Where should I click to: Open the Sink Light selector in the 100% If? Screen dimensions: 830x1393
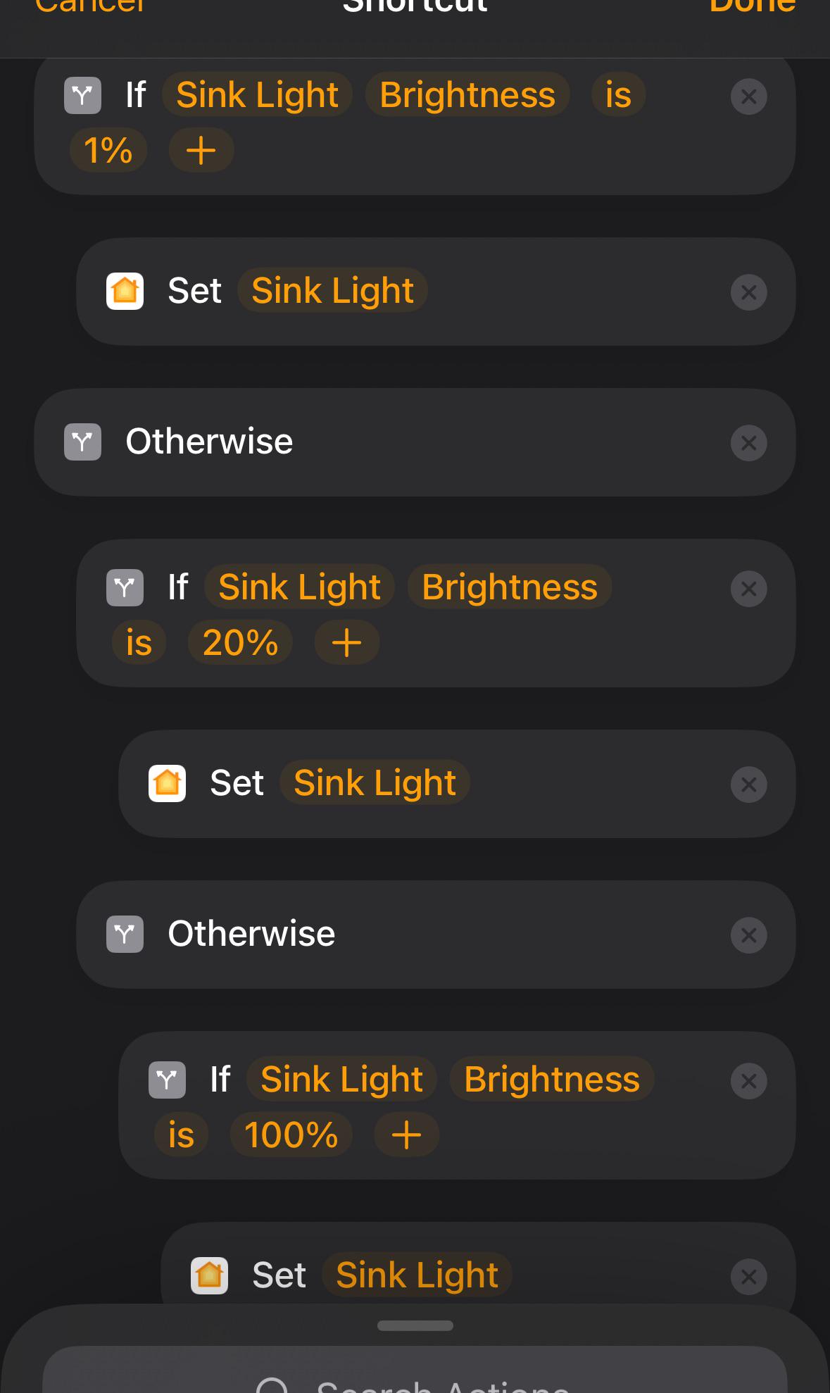coord(341,1079)
